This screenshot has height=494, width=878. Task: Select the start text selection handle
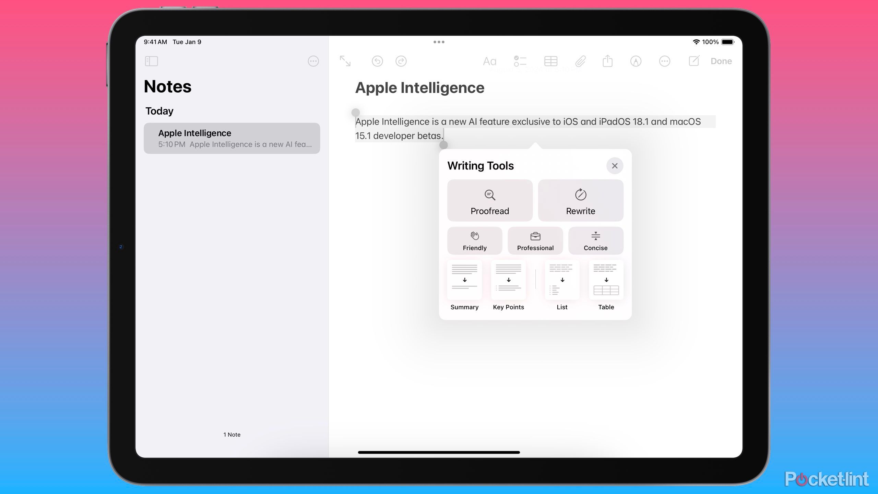(x=356, y=113)
